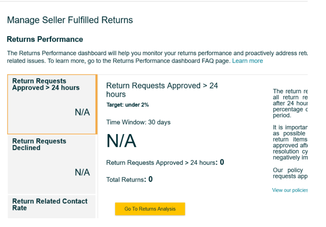The width and height of the screenshot is (326, 227).
Task: Open the Return Related Contact Rate tab
Action: tap(50, 205)
